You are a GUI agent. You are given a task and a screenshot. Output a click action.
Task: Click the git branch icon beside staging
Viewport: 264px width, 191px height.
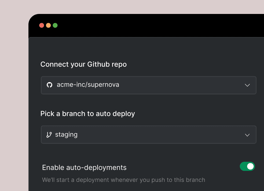(49, 135)
